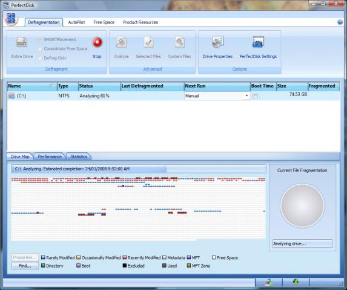This screenshot has height=290, width=347.
Task: Click the analyzing progress bar
Action: [x=139, y=169]
